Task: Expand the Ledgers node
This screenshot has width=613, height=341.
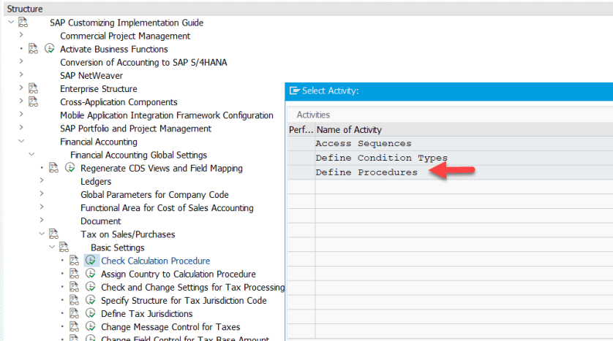Action: 42,181
